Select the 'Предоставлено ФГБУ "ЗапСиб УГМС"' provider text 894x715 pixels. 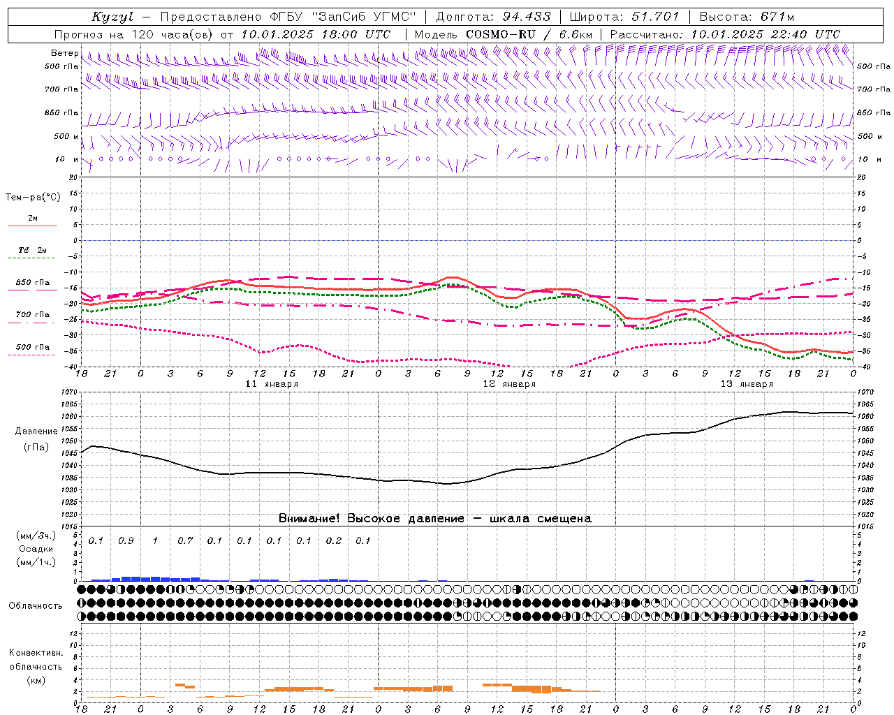click(288, 17)
